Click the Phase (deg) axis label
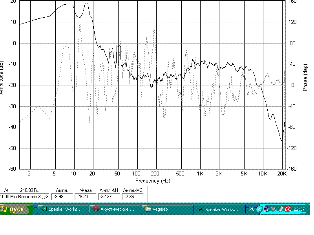314x235 pixels. coord(305,78)
